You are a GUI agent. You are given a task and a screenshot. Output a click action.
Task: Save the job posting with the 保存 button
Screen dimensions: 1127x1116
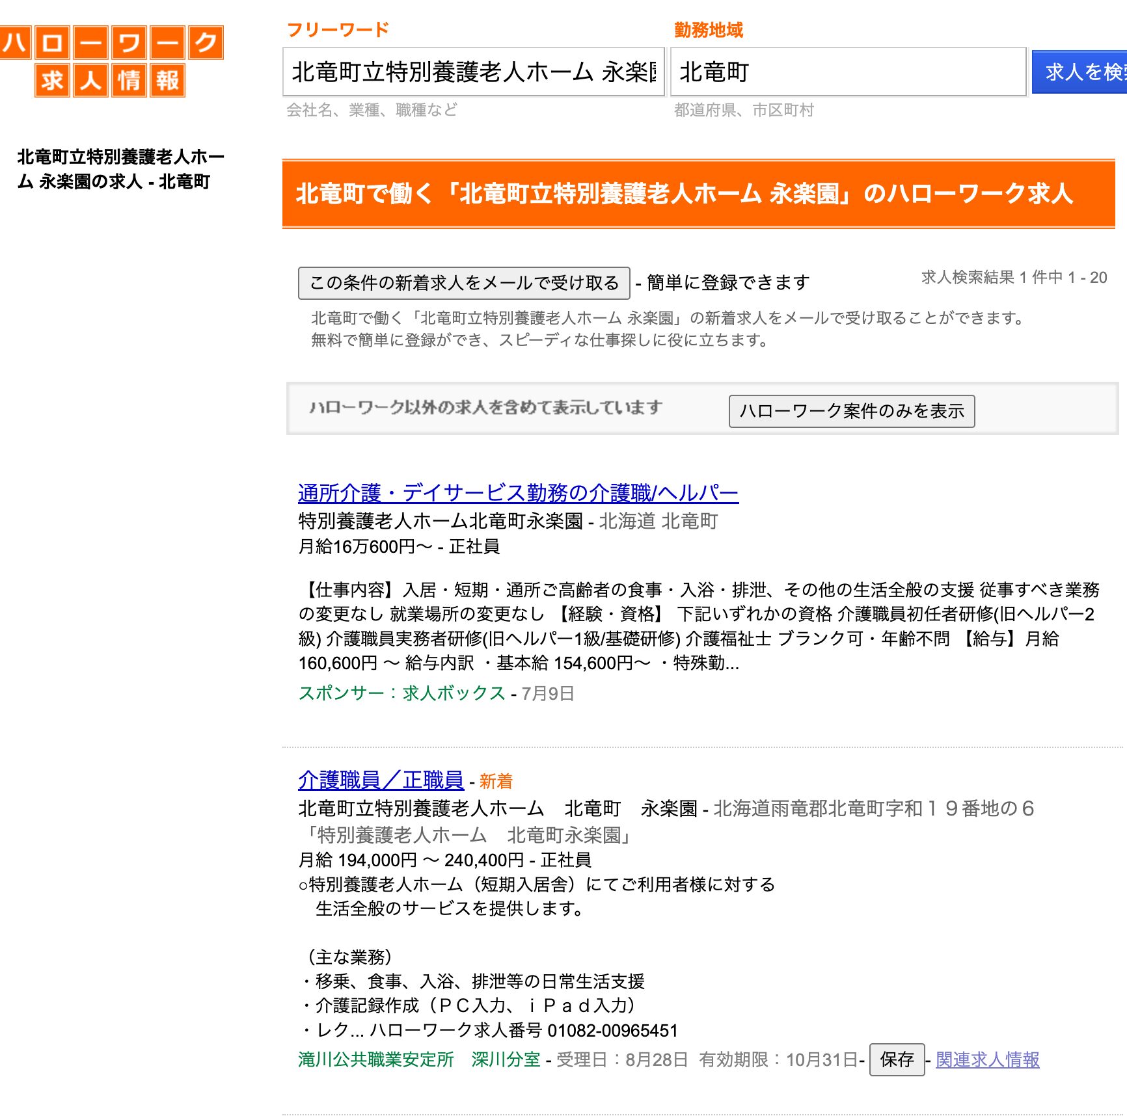(x=897, y=1058)
